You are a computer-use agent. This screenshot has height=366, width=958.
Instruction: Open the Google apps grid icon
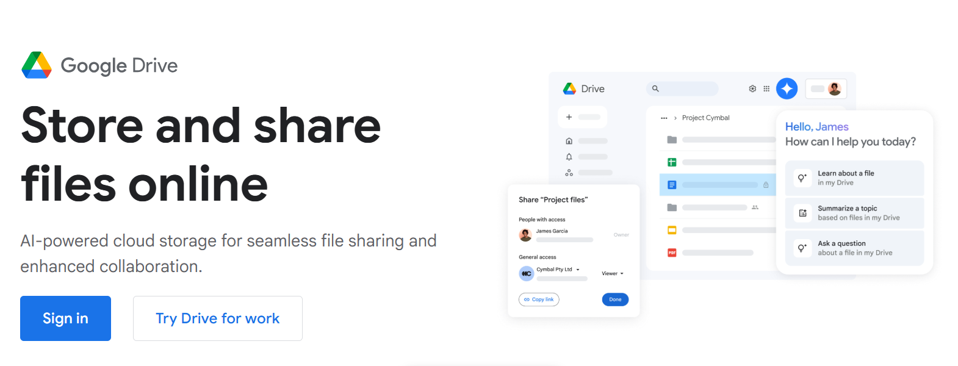click(x=766, y=88)
